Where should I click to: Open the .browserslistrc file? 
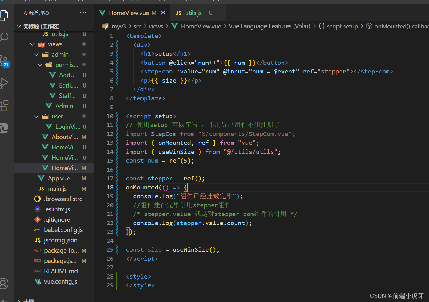54,199
